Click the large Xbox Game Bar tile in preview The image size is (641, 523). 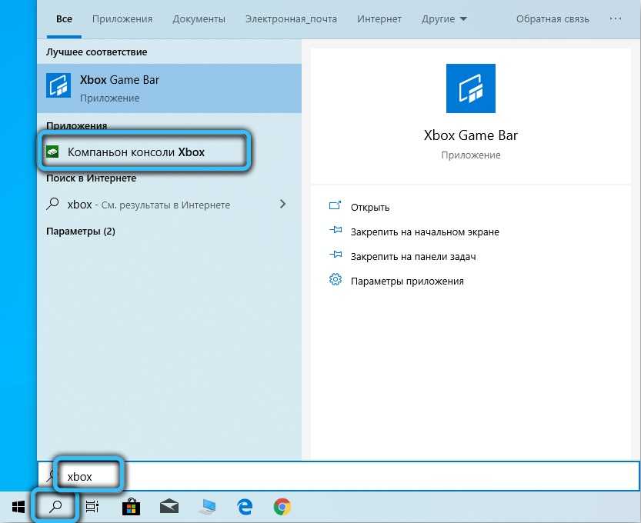click(x=470, y=88)
